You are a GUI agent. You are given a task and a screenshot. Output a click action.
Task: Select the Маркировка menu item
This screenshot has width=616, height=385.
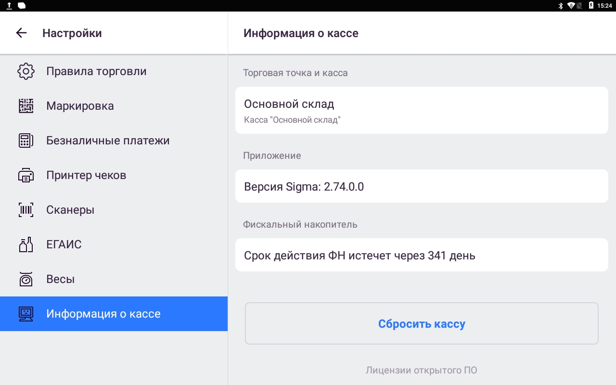(x=114, y=106)
